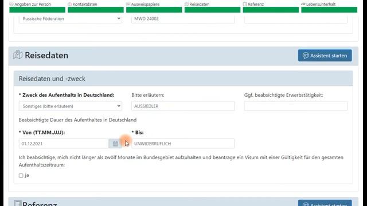This screenshot has width=367, height=206.
Task: Click the Lebensunterhalt step icon
Action: pyautogui.click(x=303, y=4)
